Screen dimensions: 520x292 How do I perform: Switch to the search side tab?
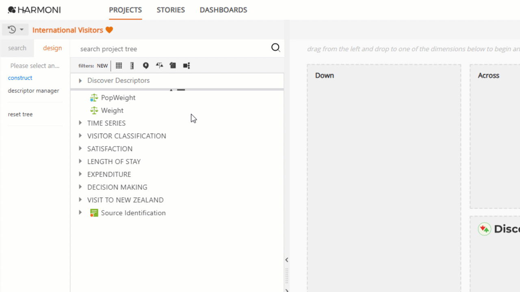tap(17, 48)
